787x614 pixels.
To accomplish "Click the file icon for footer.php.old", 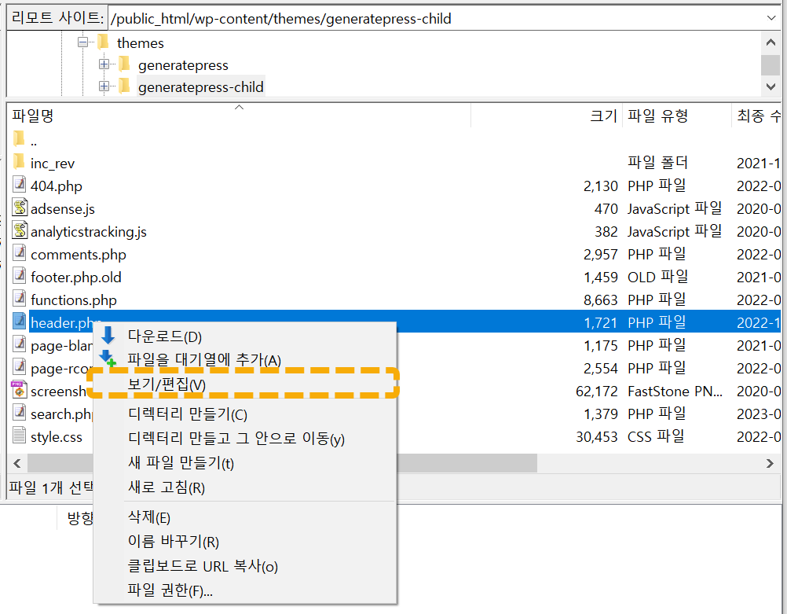I will tap(19, 276).
